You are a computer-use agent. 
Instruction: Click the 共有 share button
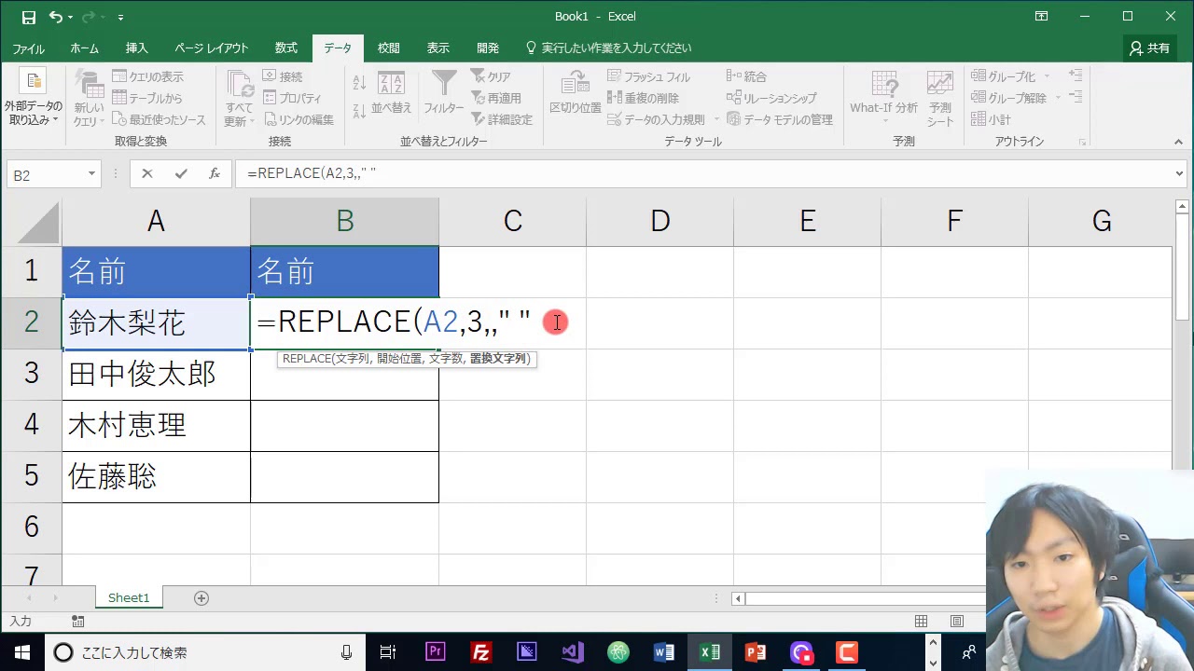(x=1149, y=48)
